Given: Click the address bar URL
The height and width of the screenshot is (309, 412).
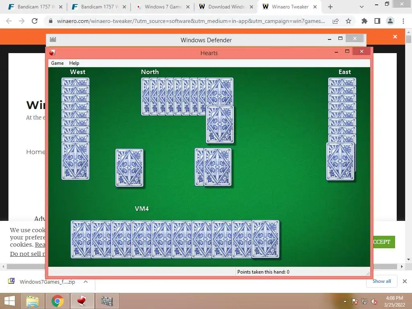Looking at the screenshot, I should 191,21.
